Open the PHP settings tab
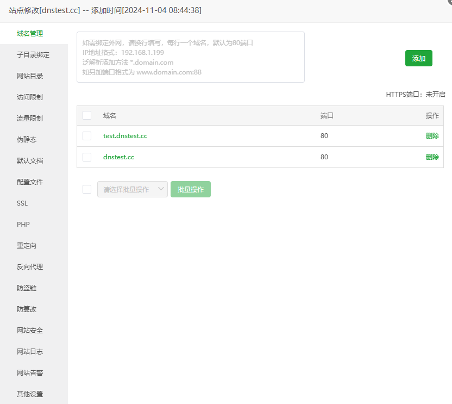Image resolution: width=452 pixels, height=404 pixels. click(x=23, y=225)
